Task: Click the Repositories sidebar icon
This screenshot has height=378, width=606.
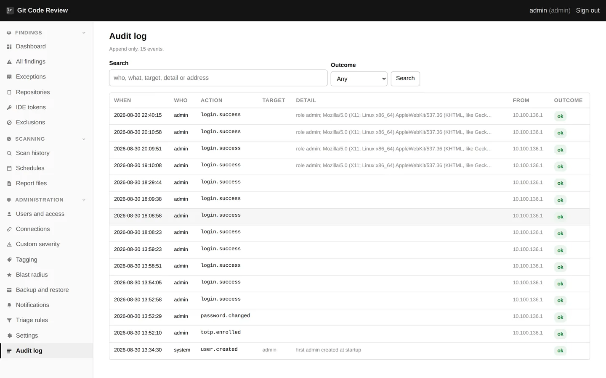Action: (x=9, y=92)
